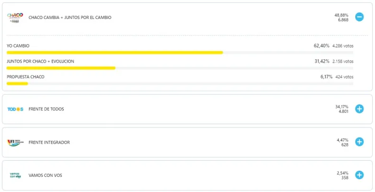This screenshot has height=192, width=375.
Task: Click the Chaco Cambia + Juntos por el Cambio title
Action: pyautogui.click(x=70, y=18)
